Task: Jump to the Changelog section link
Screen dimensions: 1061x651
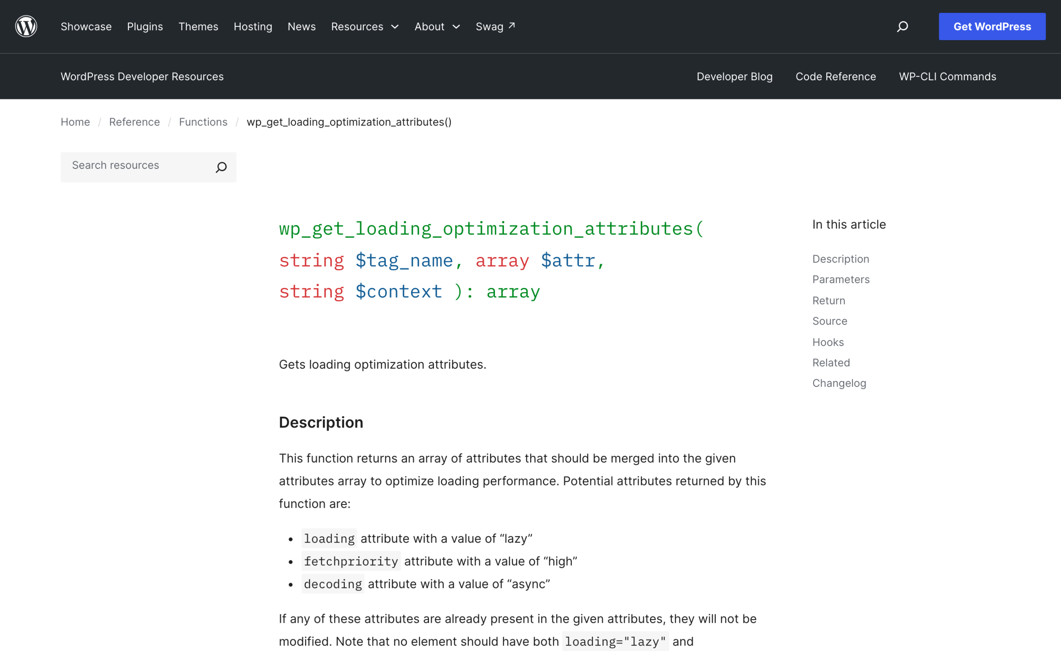Action: 839,384
